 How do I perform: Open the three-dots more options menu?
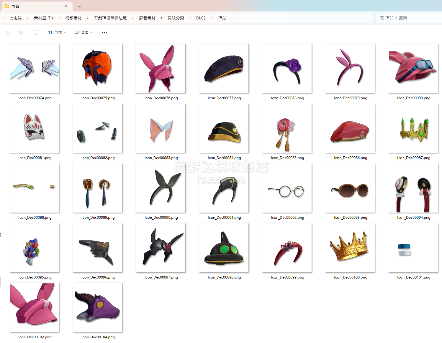click(x=104, y=32)
